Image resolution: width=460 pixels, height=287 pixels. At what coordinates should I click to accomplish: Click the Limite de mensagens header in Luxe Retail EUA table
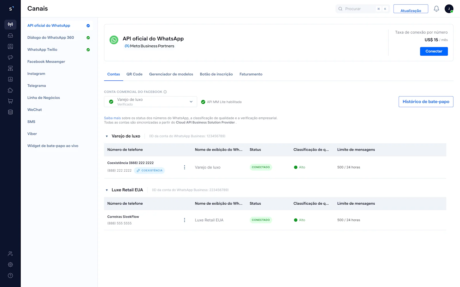[356, 203]
